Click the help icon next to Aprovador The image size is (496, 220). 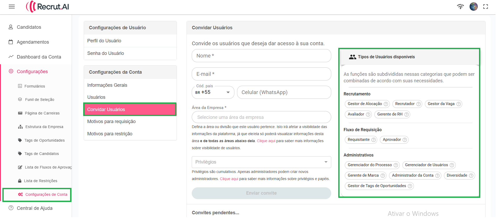pyautogui.click(x=405, y=140)
